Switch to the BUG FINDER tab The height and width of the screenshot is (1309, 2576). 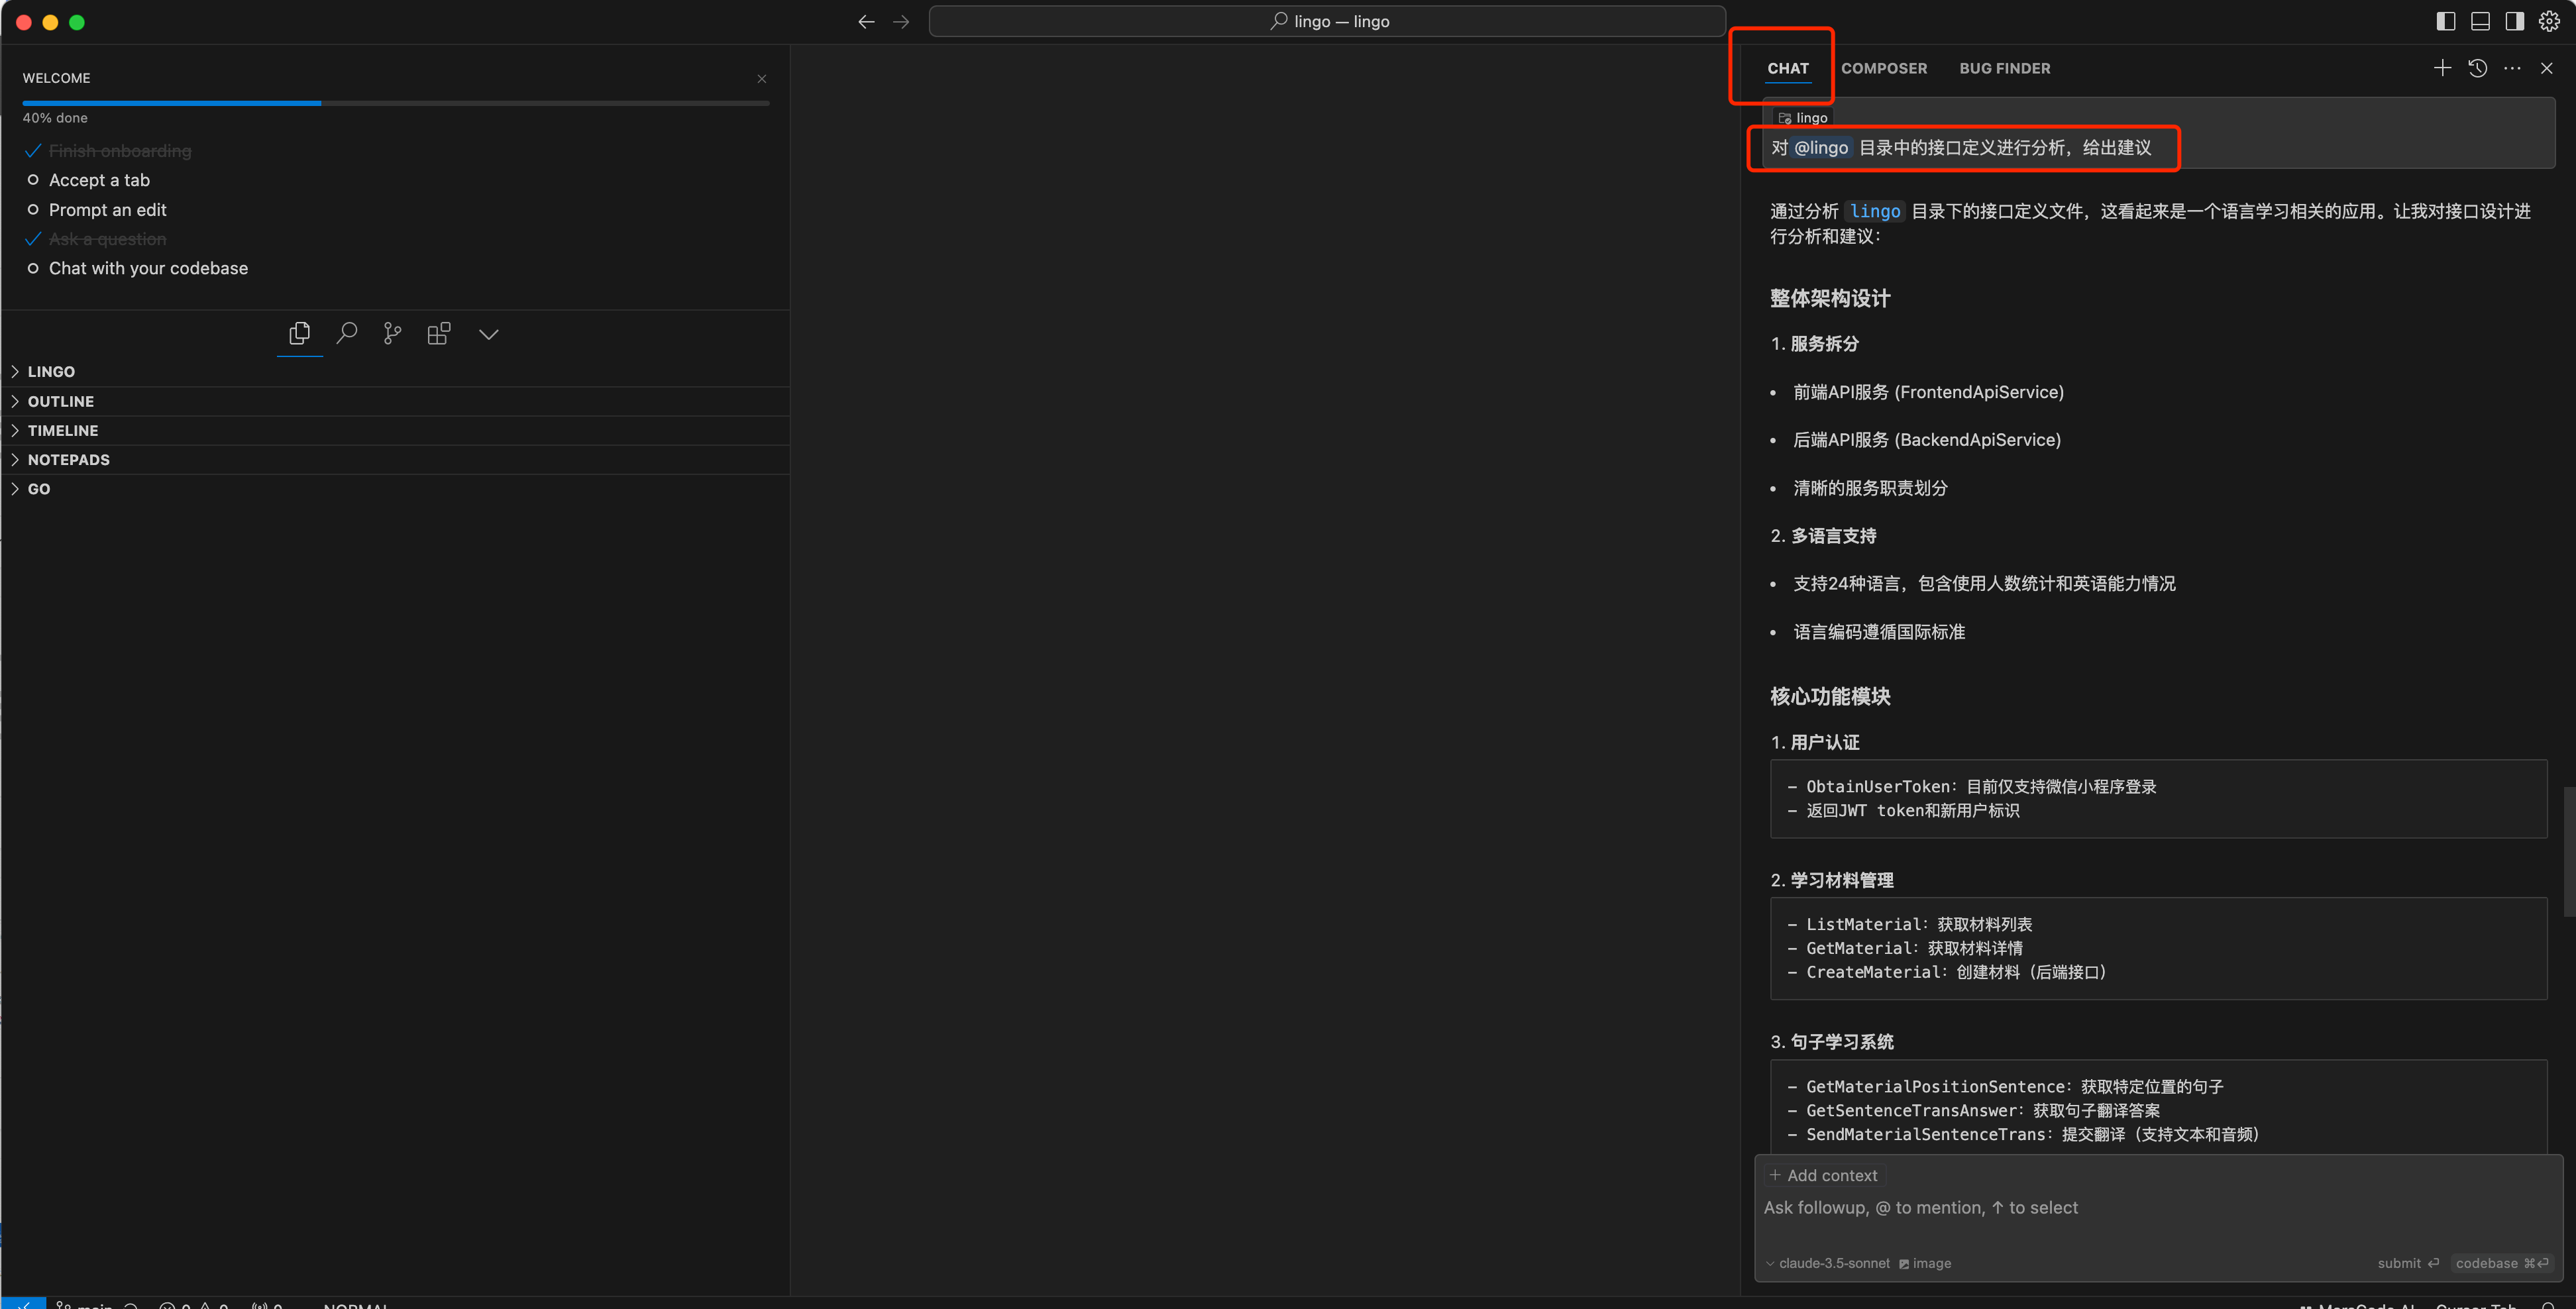[x=2004, y=68]
